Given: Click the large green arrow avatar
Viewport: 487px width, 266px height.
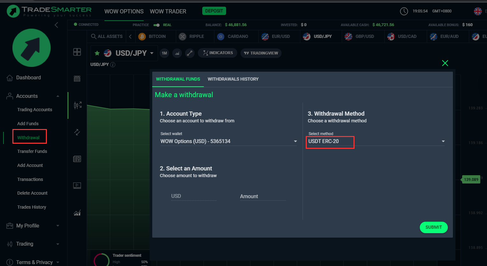Looking at the screenshot, I should click(x=32, y=48).
